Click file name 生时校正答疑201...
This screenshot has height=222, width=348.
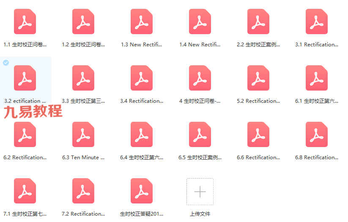click(142, 214)
